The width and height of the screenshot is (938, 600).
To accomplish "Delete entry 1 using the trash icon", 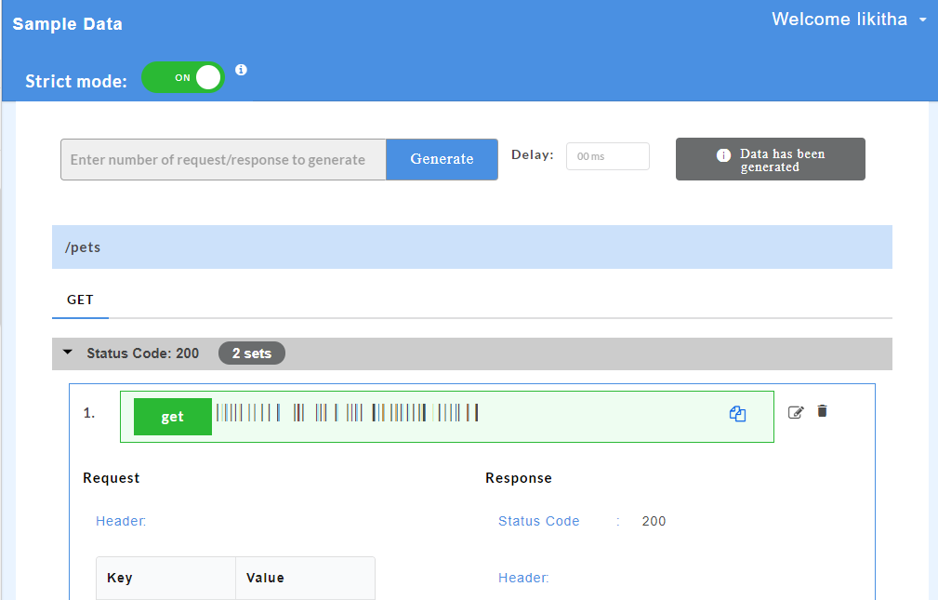I will (822, 410).
